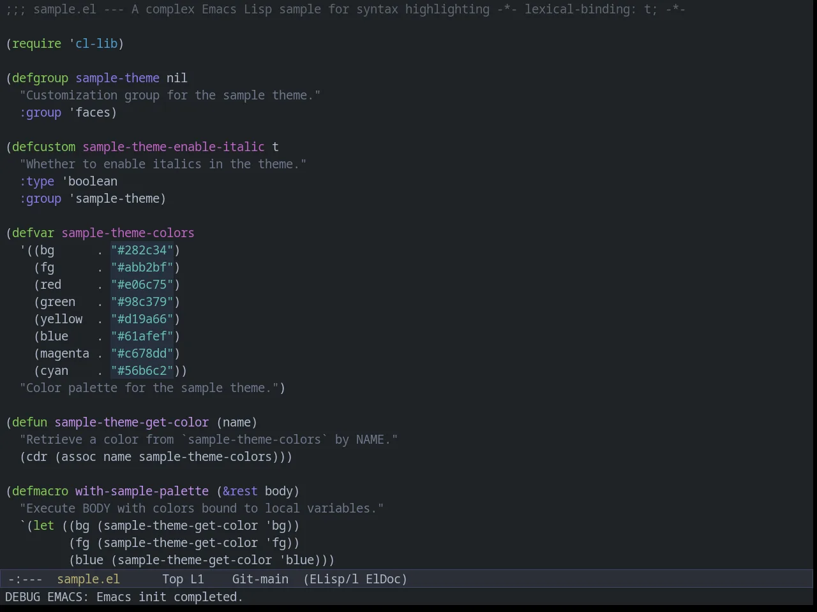Image resolution: width=817 pixels, height=612 pixels.
Task: Click the "#61afef" color string
Action: (142, 336)
